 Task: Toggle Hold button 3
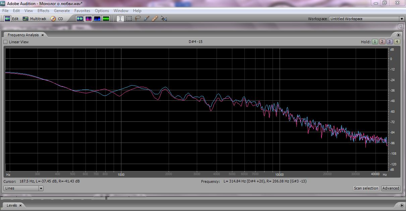pyautogui.click(x=390, y=42)
